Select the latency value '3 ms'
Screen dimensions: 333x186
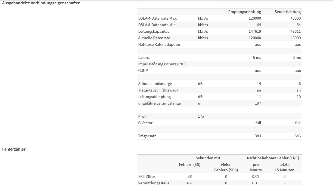(297, 57)
